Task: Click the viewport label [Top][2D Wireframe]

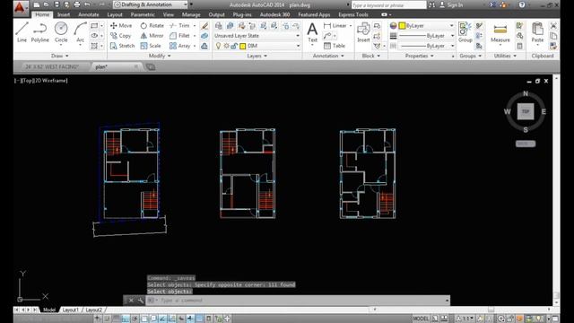Action: [41, 81]
